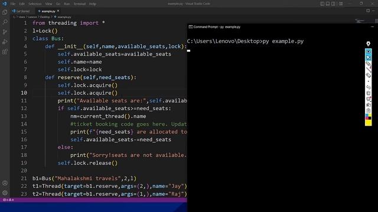
Task: Toggle secondary sidebar layout icon
Action: tap(333, 4)
